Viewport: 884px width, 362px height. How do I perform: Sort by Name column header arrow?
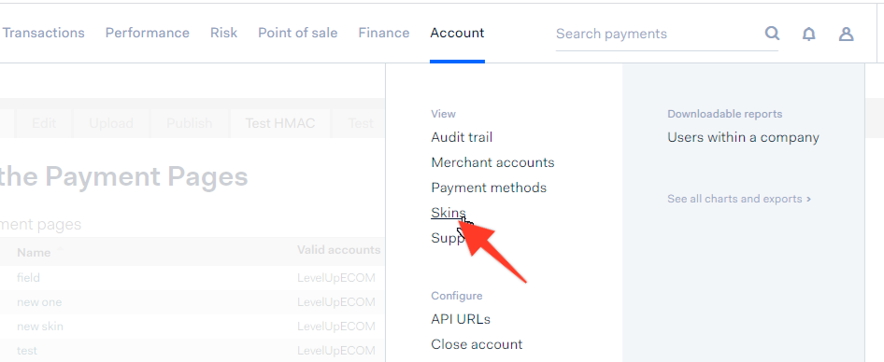coord(61,249)
